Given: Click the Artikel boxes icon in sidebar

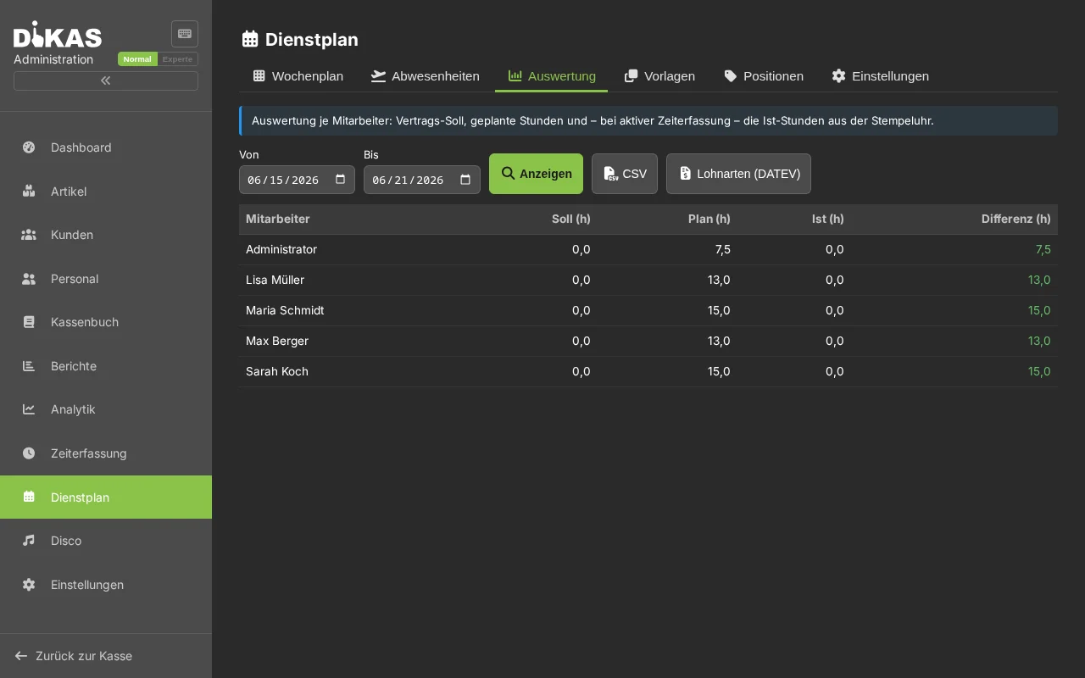Looking at the screenshot, I should click(x=29, y=192).
